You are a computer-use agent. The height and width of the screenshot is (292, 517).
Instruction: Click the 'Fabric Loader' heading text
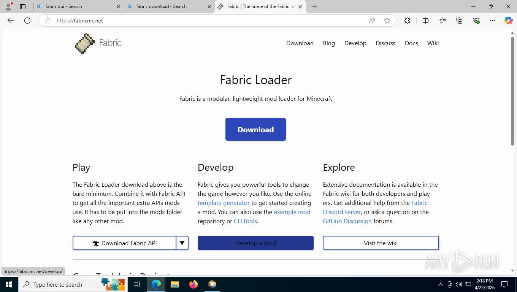pos(255,80)
